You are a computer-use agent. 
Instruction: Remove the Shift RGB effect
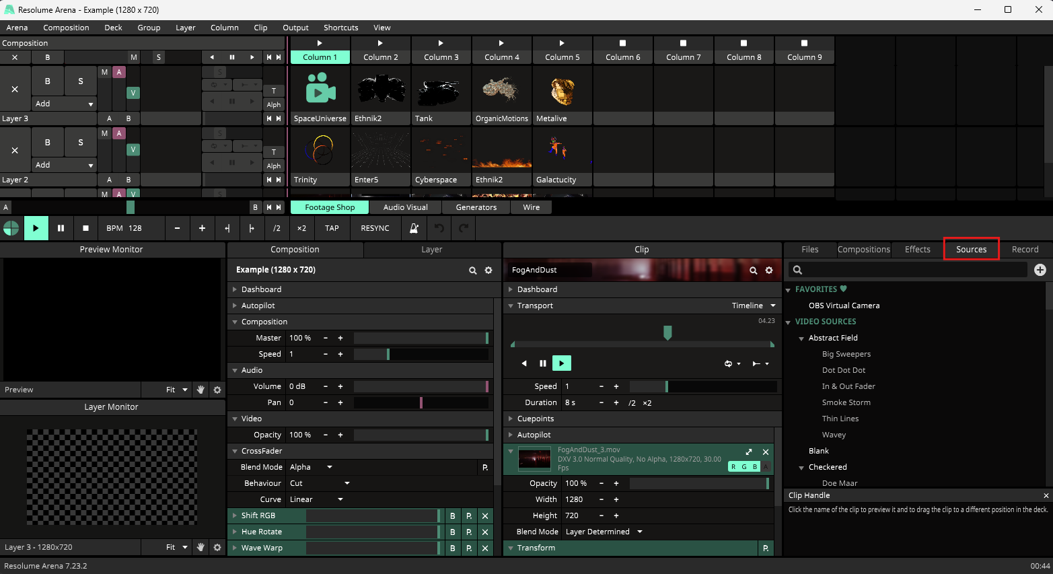pos(485,515)
